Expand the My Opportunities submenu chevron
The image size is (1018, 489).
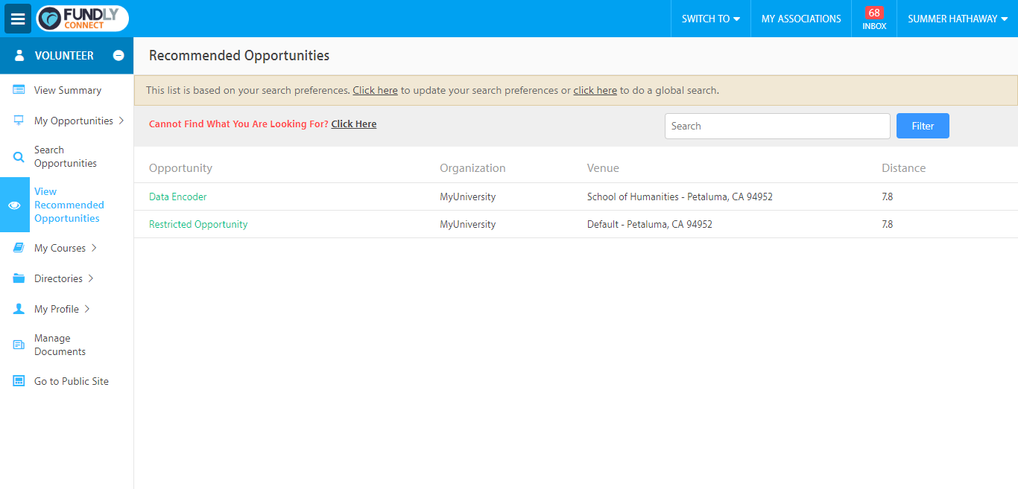tap(121, 121)
